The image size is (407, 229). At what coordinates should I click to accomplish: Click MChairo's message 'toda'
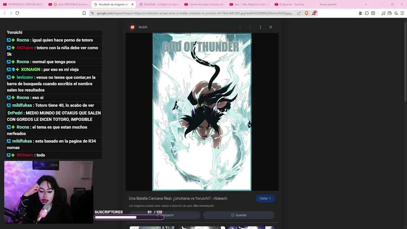(x=41, y=155)
